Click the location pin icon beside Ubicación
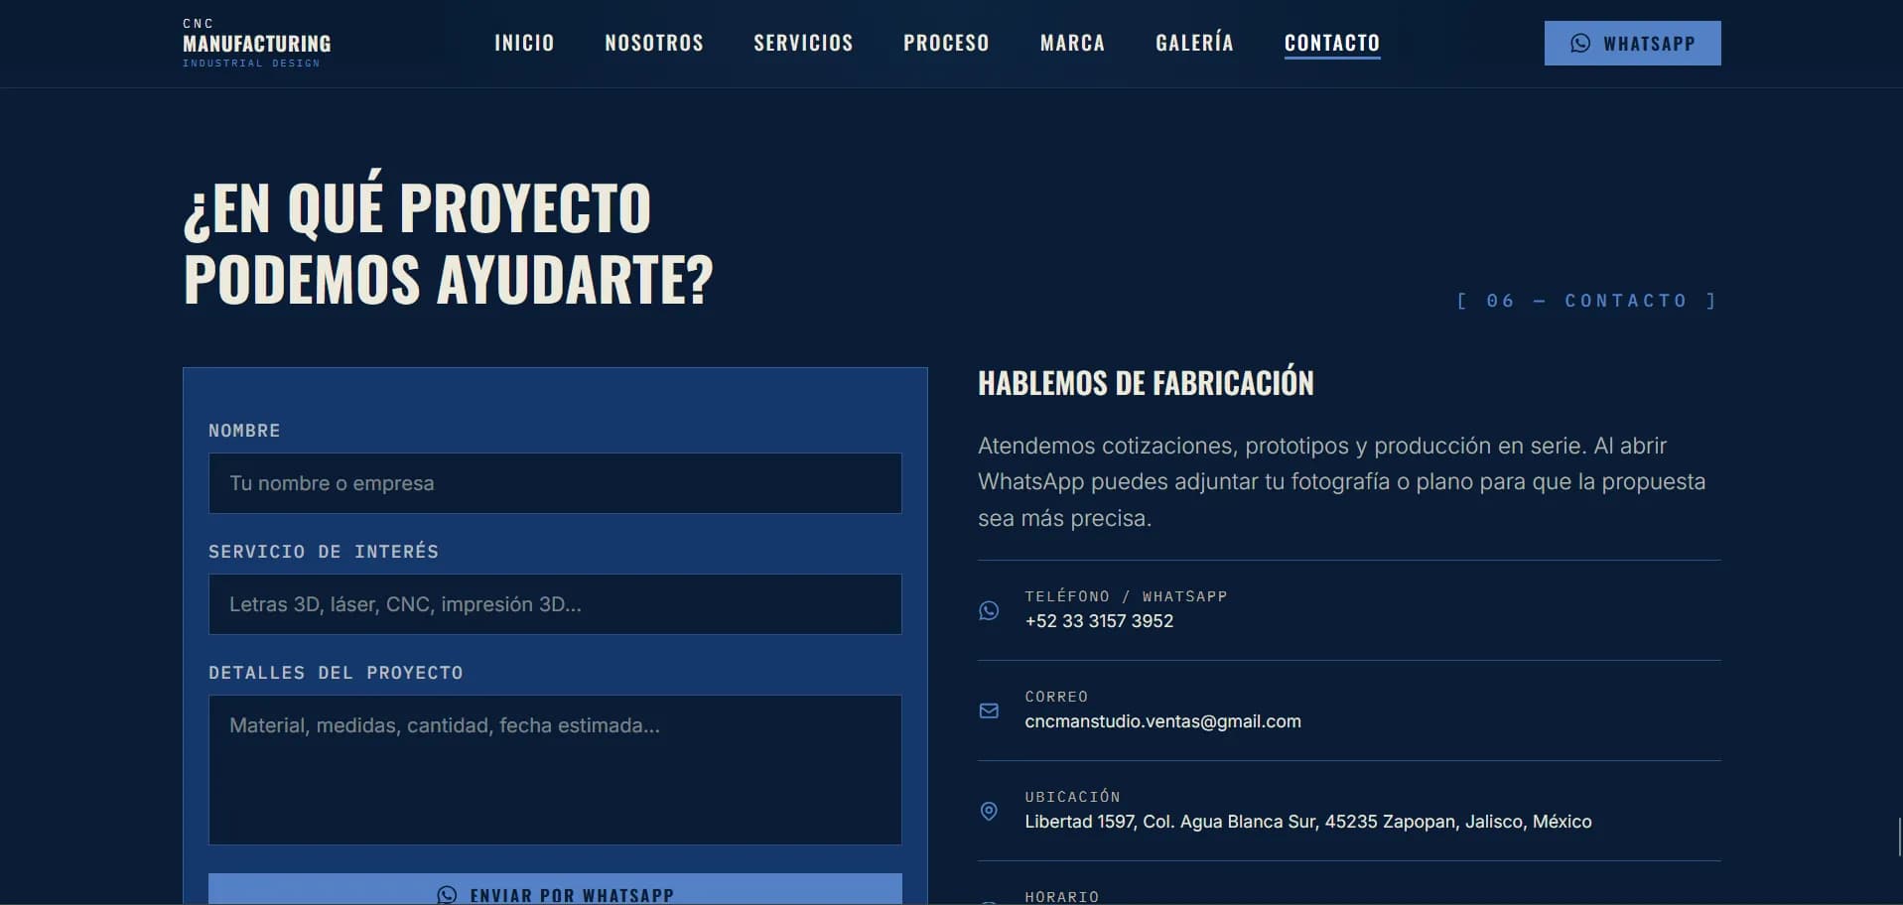Screen dimensions: 1903x905 pos(989,811)
